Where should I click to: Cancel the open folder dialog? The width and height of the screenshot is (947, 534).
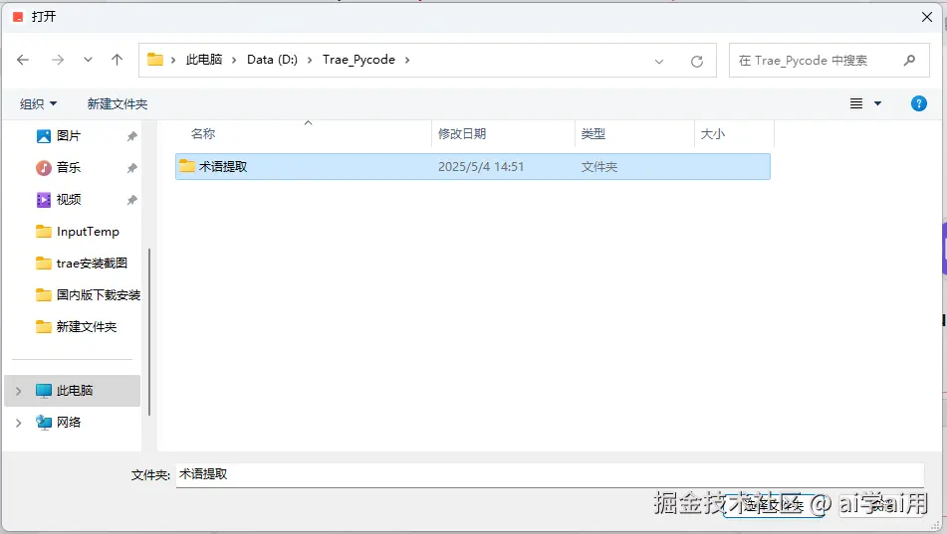(x=881, y=504)
